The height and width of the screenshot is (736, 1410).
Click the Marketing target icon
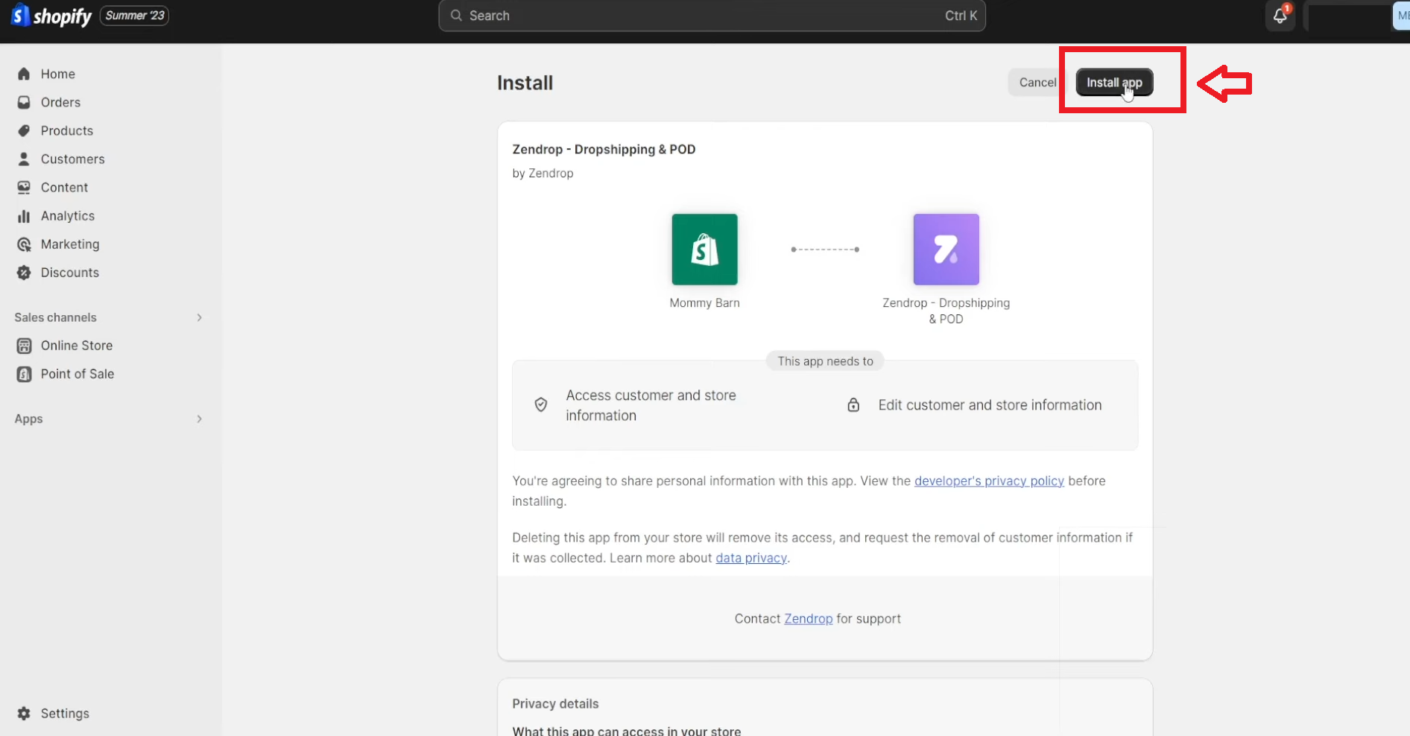pos(24,244)
